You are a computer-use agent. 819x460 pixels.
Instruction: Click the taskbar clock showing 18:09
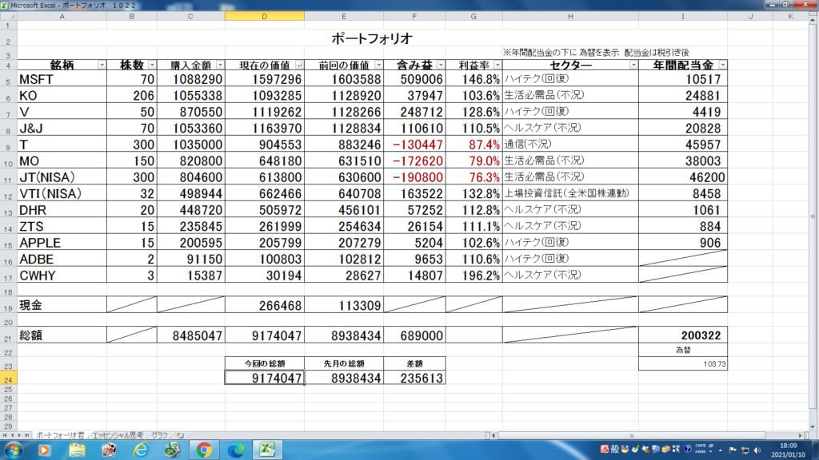788,450
